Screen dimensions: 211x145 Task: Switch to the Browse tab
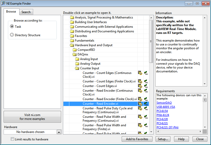coord(11,12)
